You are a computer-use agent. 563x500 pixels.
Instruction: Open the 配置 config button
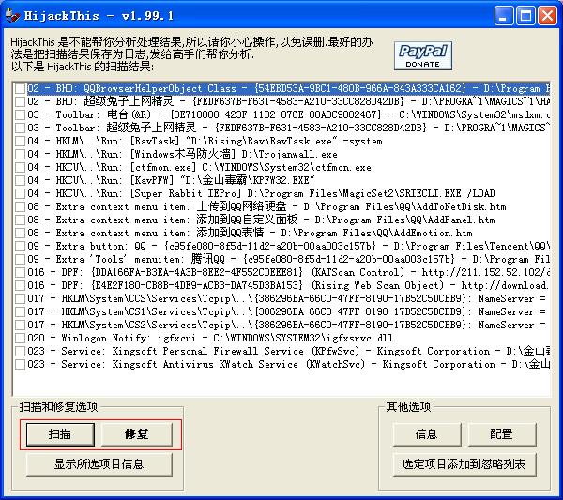(x=501, y=434)
